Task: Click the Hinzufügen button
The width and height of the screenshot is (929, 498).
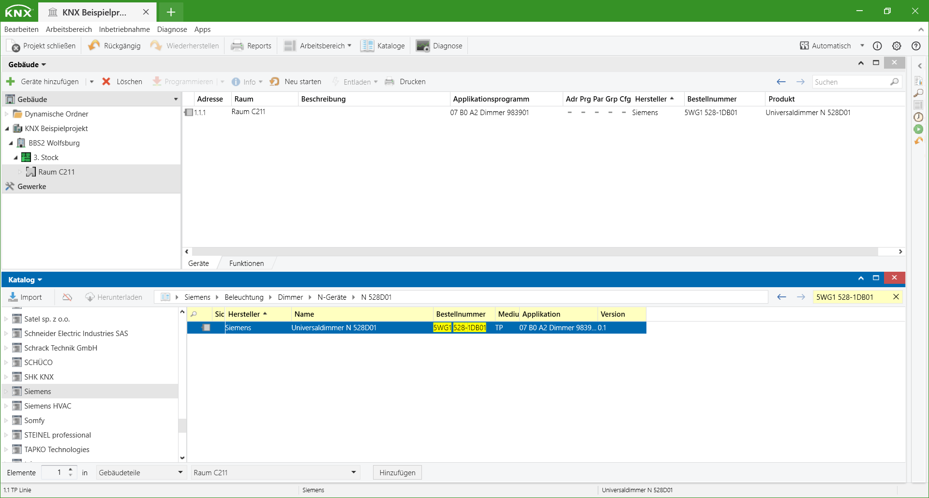Action: tap(397, 472)
